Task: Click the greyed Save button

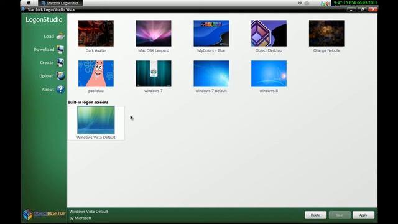Action: 340,215
